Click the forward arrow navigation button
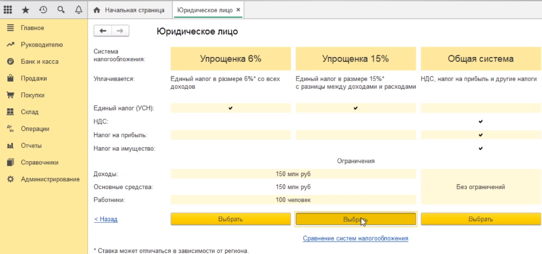Viewport: 542px width, 254px height. coord(120,31)
